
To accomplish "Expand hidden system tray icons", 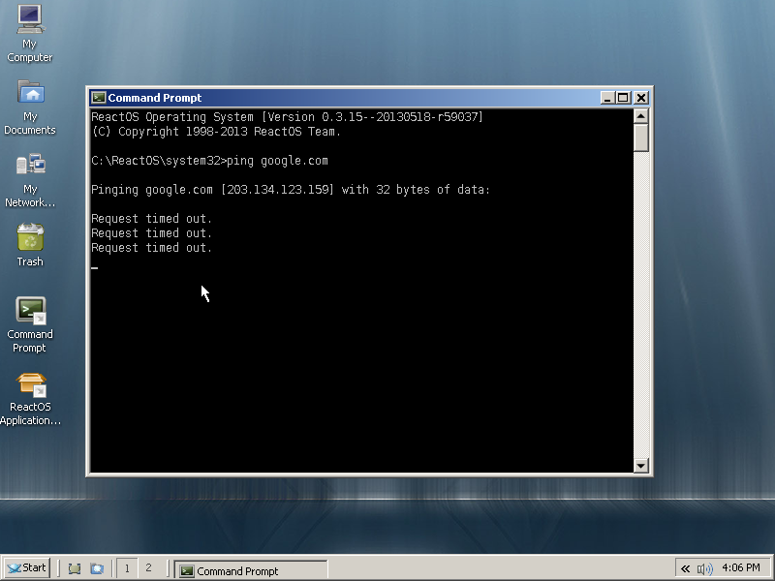I will tap(686, 568).
